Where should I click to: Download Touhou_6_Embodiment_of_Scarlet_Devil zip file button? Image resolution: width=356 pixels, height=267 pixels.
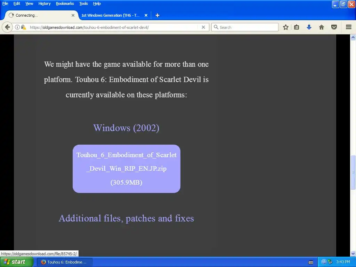pyautogui.click(x=127, y=169)
